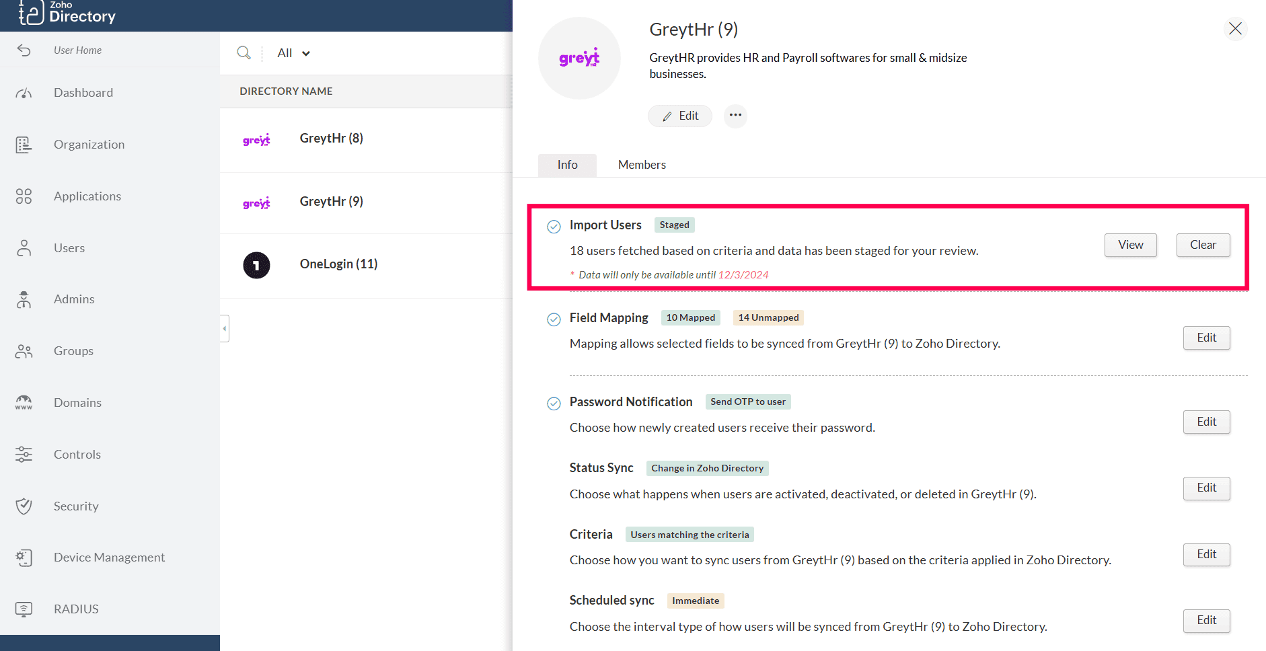This screenshot has height=651, width=1266.
Task: Open Domains in the sidebar
Action: point(77,403)
